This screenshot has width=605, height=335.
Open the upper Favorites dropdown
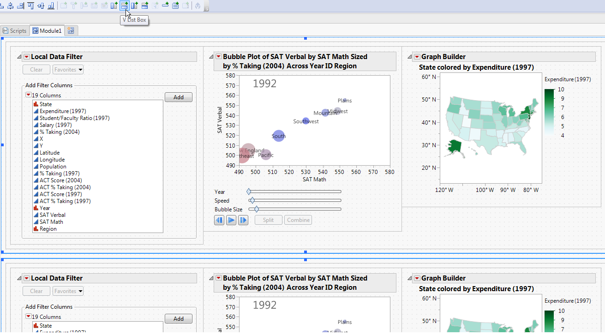pos(68,70)
